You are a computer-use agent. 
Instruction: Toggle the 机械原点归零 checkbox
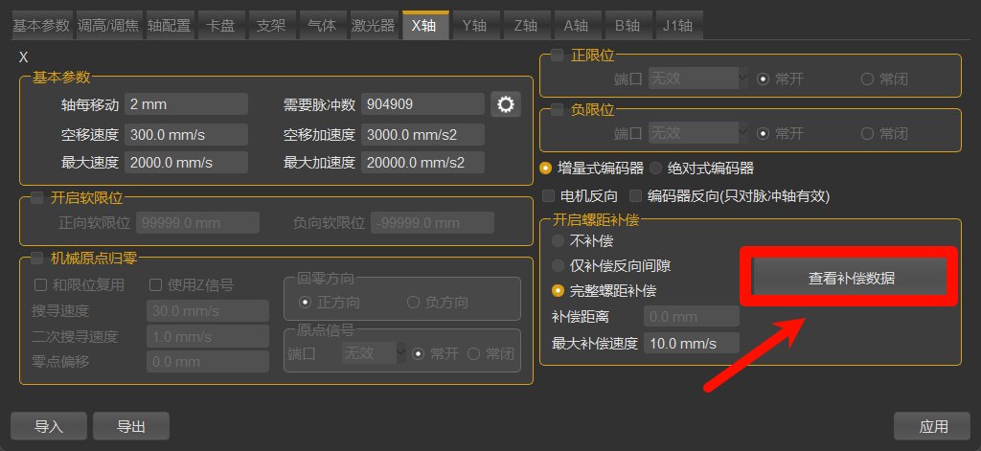pyautogui.click(x=37, y=257)
